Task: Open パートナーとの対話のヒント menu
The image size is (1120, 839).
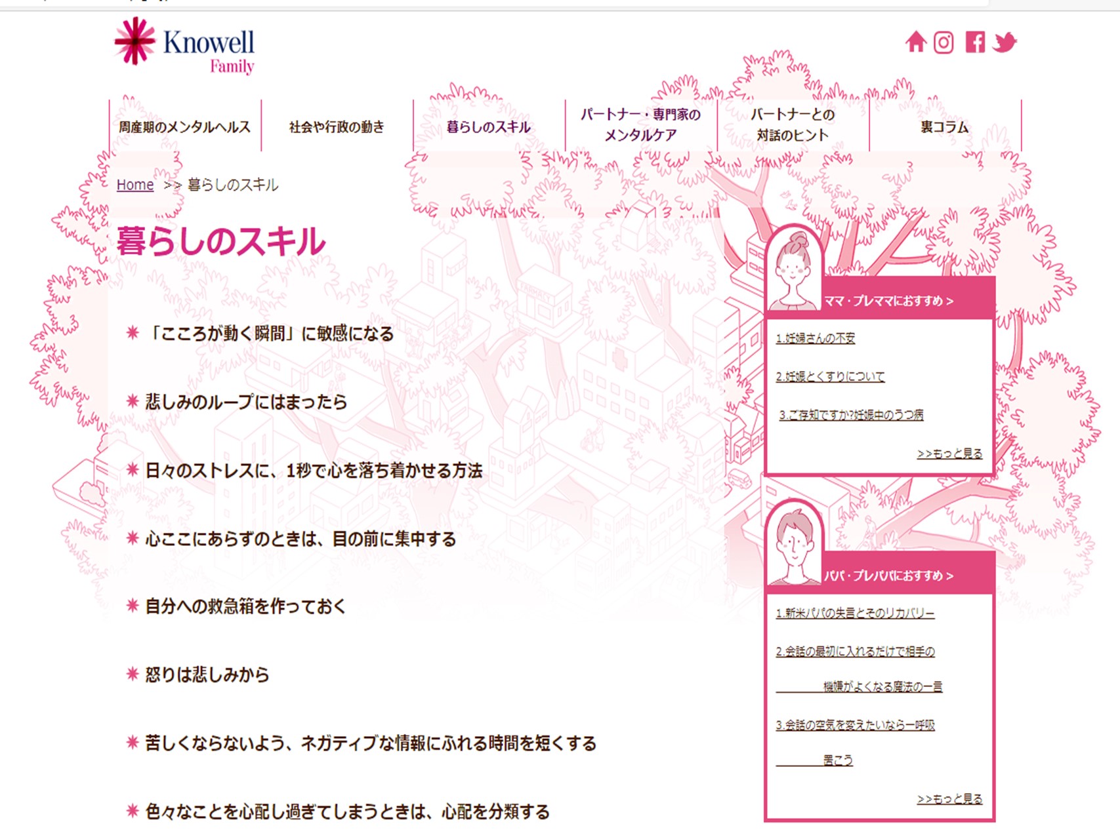Action: [x=793, y=125]
